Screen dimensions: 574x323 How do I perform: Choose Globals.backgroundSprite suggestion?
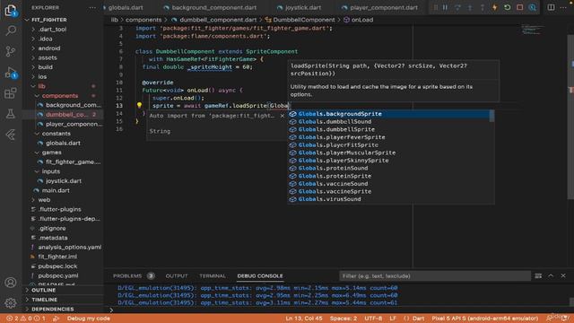(389, 114)
